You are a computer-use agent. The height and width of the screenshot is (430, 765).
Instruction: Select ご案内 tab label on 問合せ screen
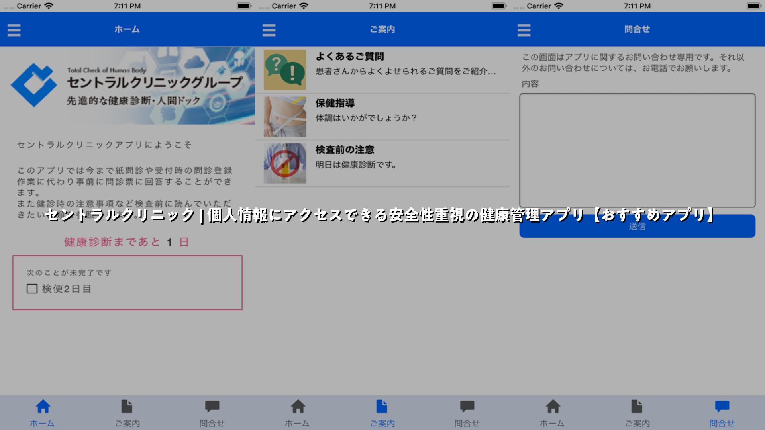point(637,423)
